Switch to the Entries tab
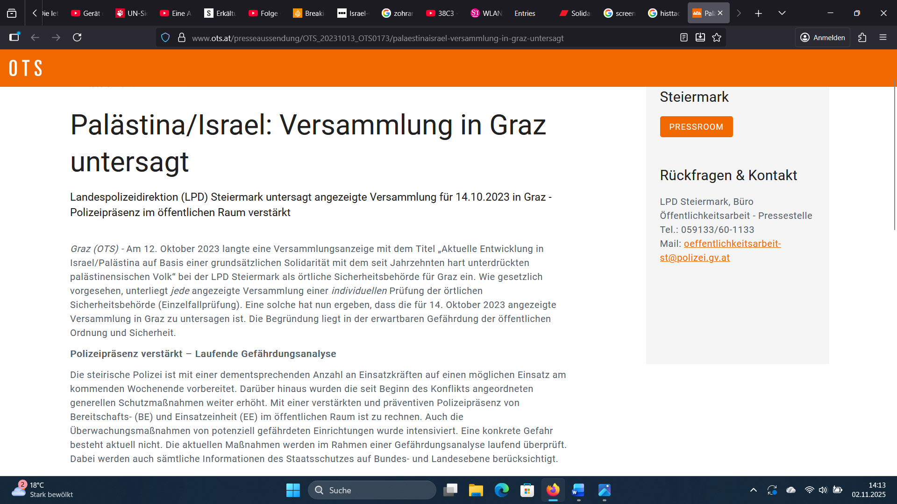The width and height of the screenshot is (897, 504). [525, 13]
